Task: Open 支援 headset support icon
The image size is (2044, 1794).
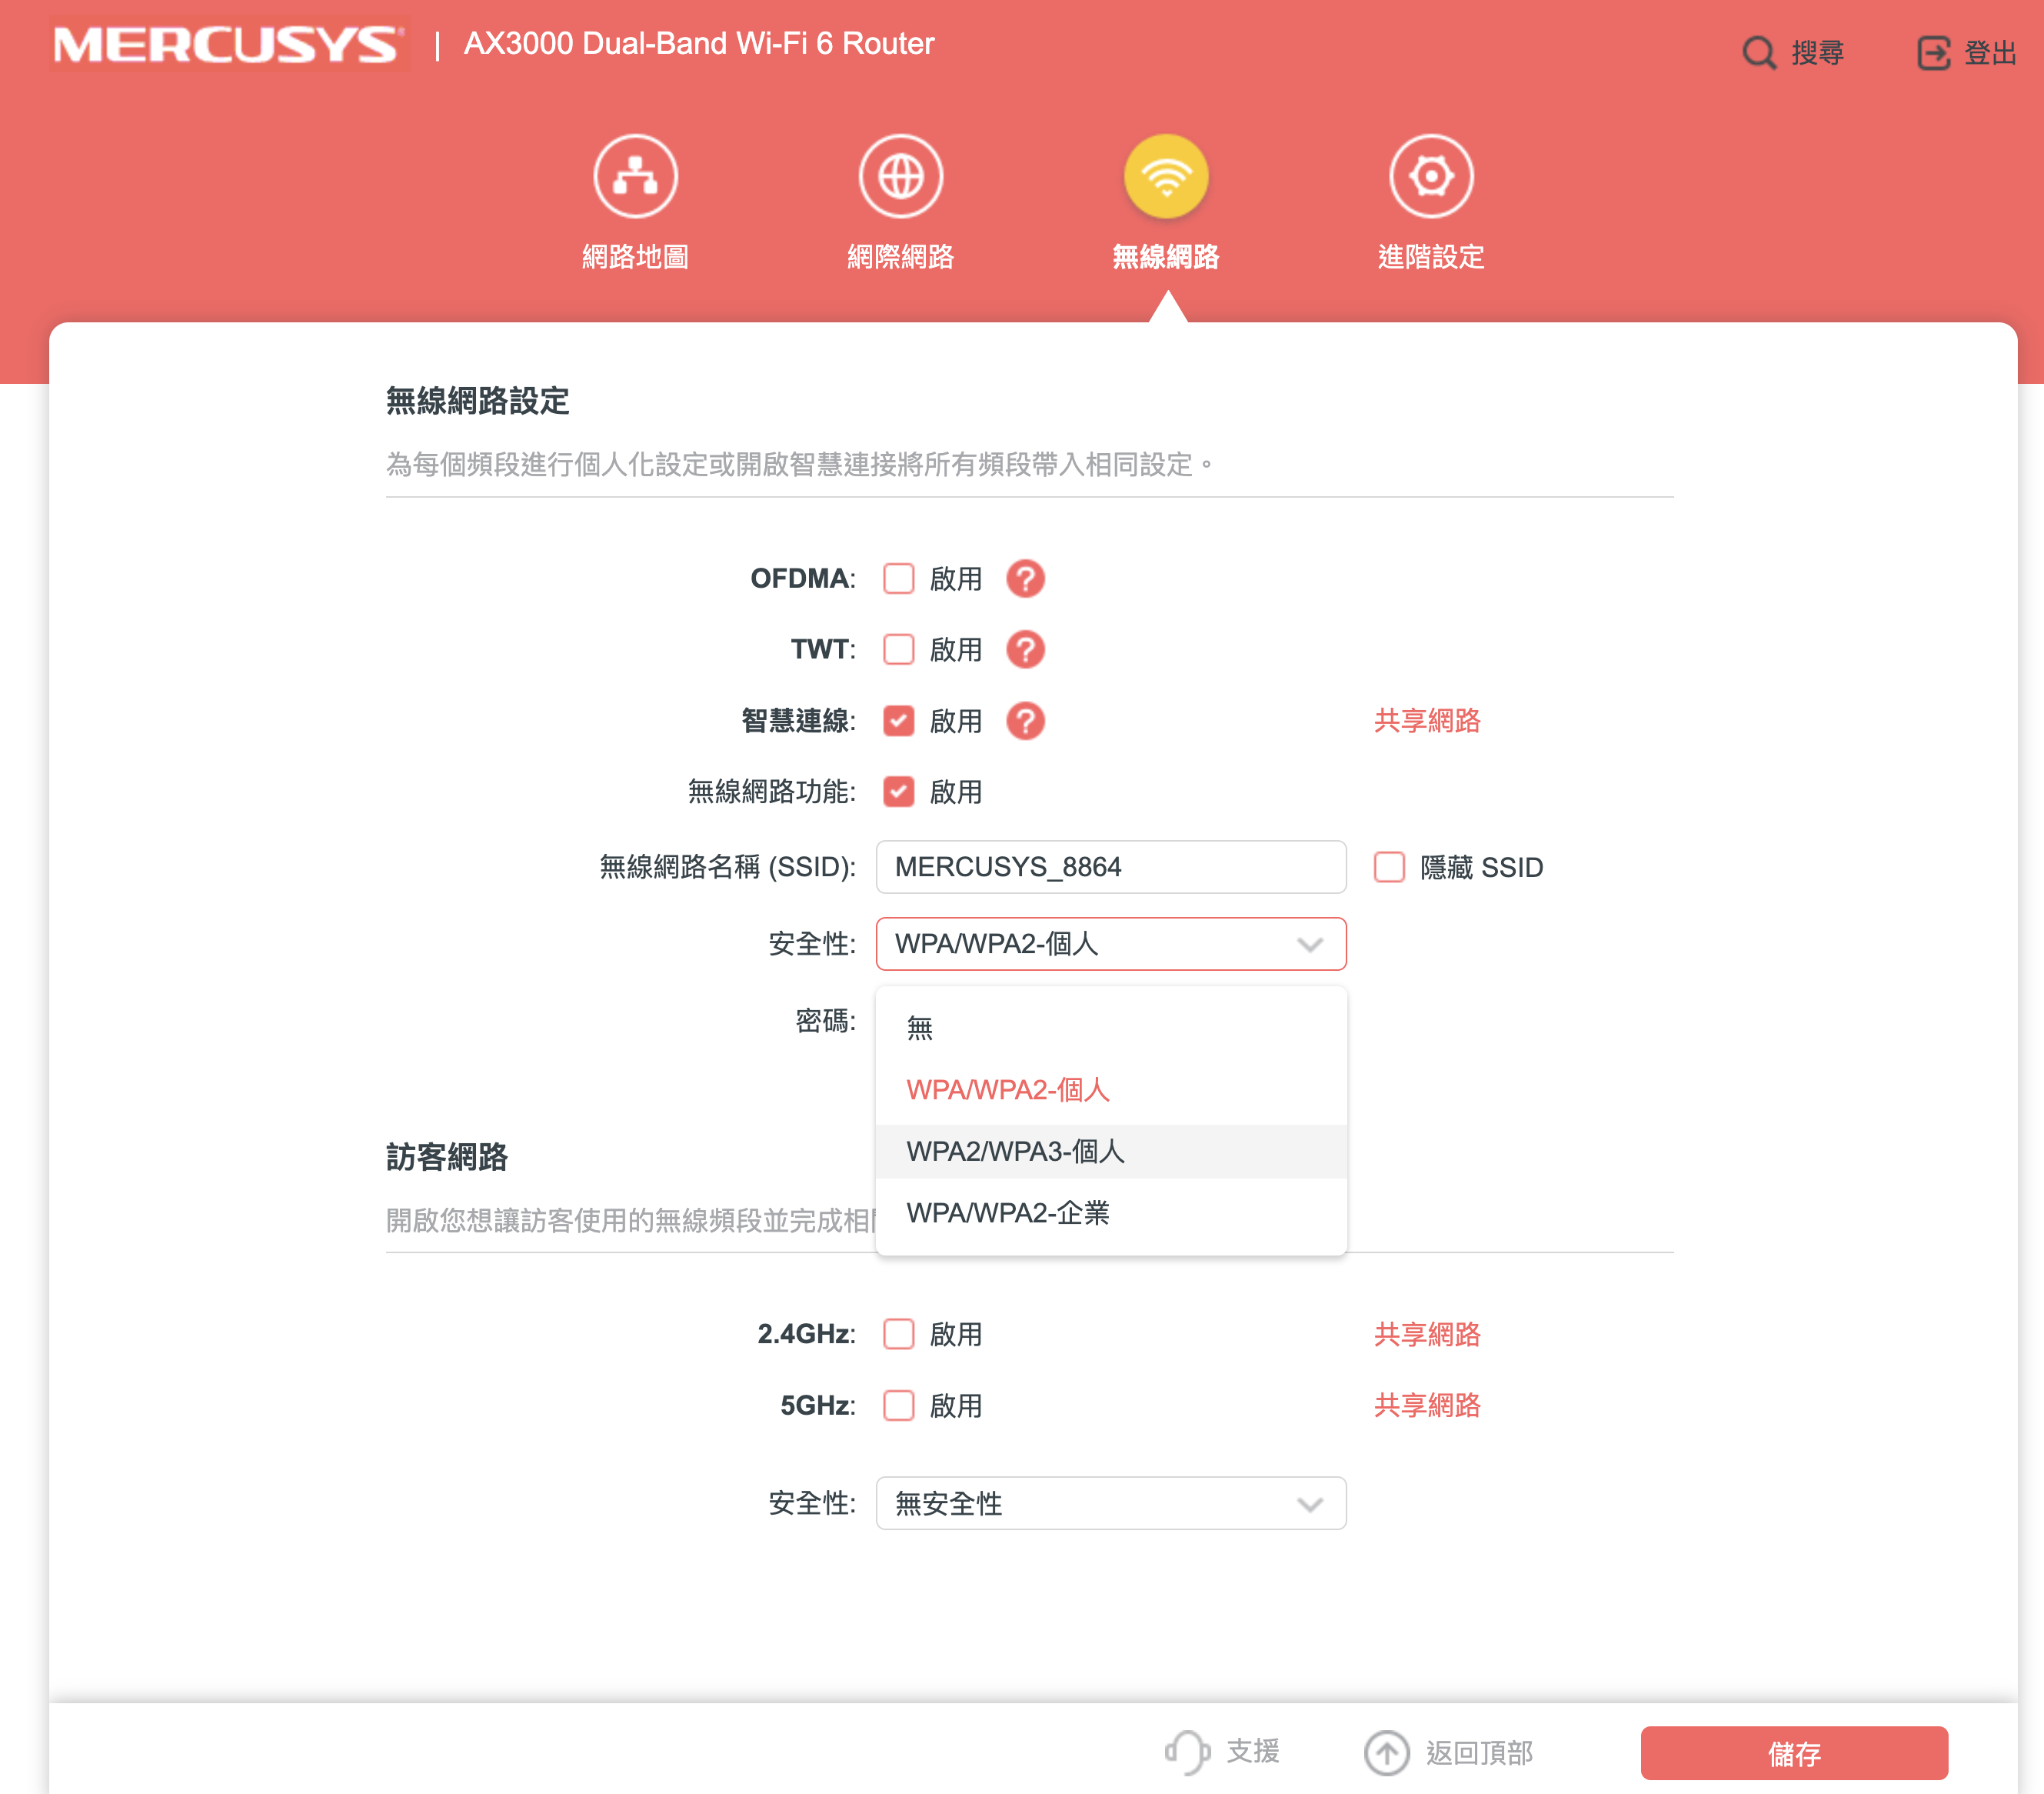Action: (1187, 1752)
